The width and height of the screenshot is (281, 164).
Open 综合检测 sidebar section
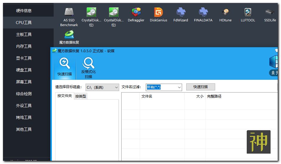[24, 94]
